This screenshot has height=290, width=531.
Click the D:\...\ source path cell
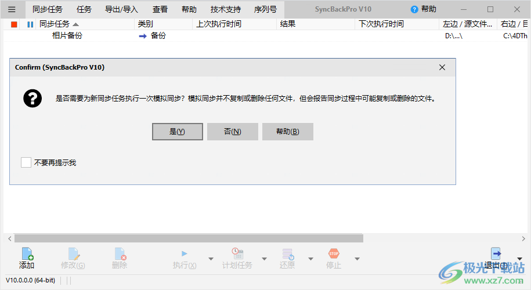tap(454, 36)
